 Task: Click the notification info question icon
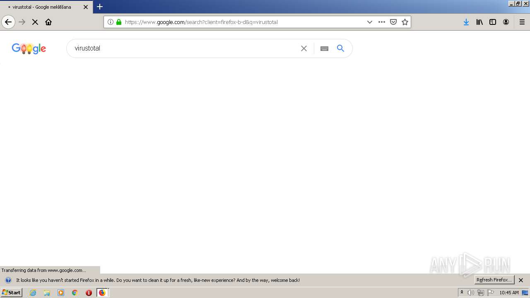[8, 280]
